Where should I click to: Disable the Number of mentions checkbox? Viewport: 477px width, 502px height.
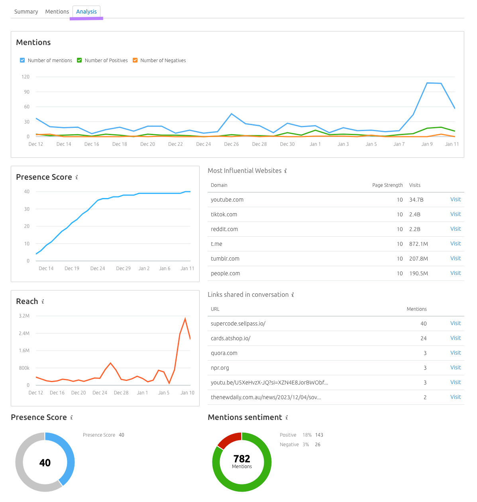(x=22, y=60)
